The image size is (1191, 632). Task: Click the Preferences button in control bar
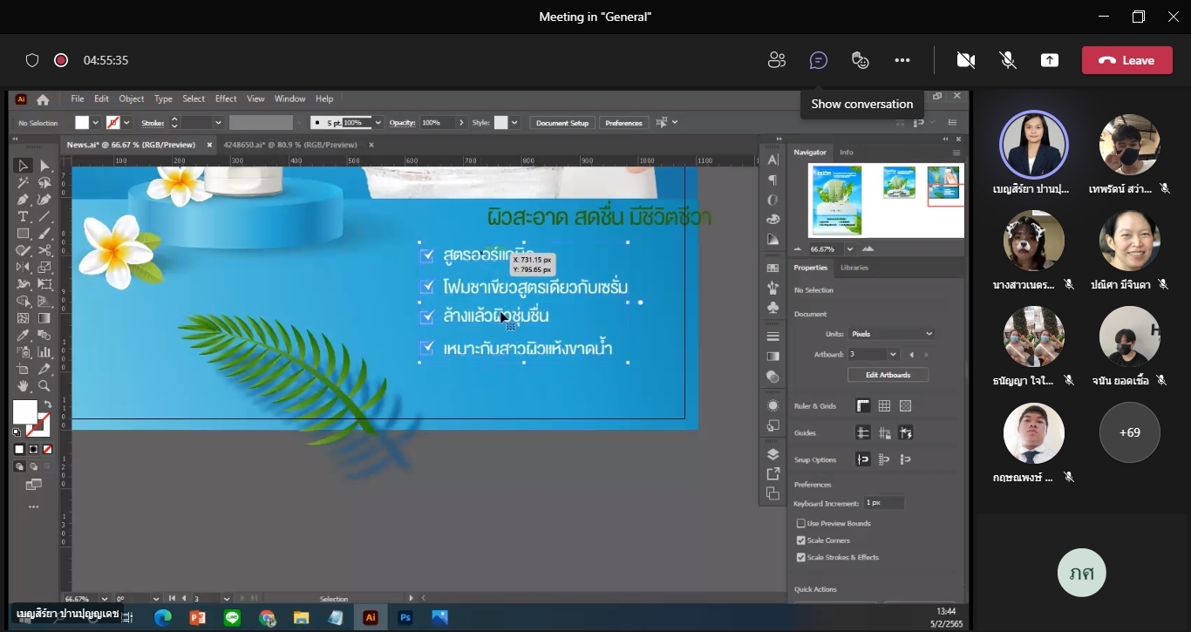(x=623, y=123)
